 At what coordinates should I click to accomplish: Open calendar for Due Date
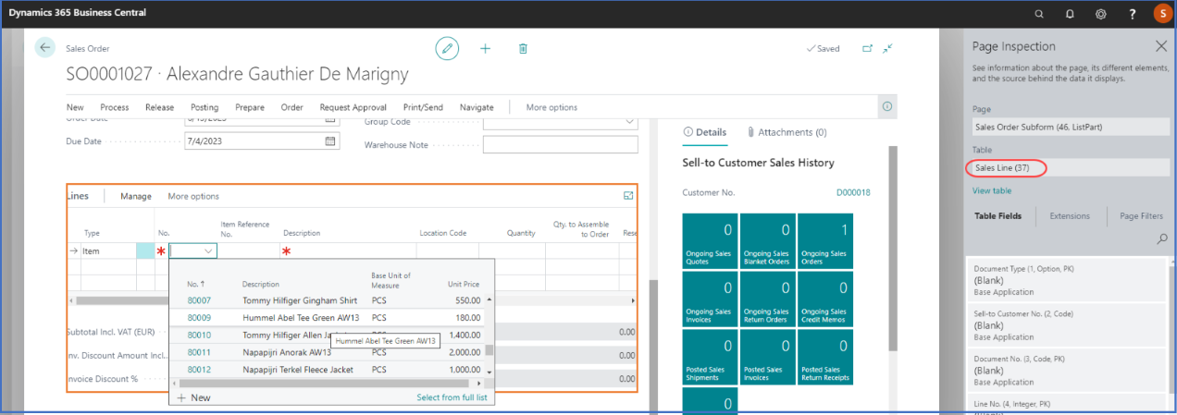(x=330, y=141)
